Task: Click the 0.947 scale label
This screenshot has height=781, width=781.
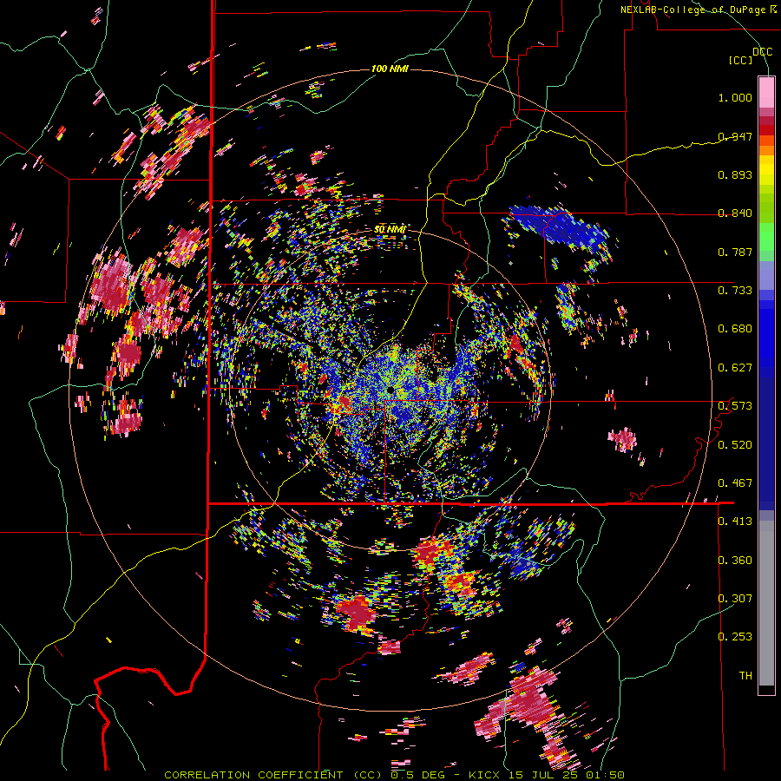Action: (x=735, y=136)
